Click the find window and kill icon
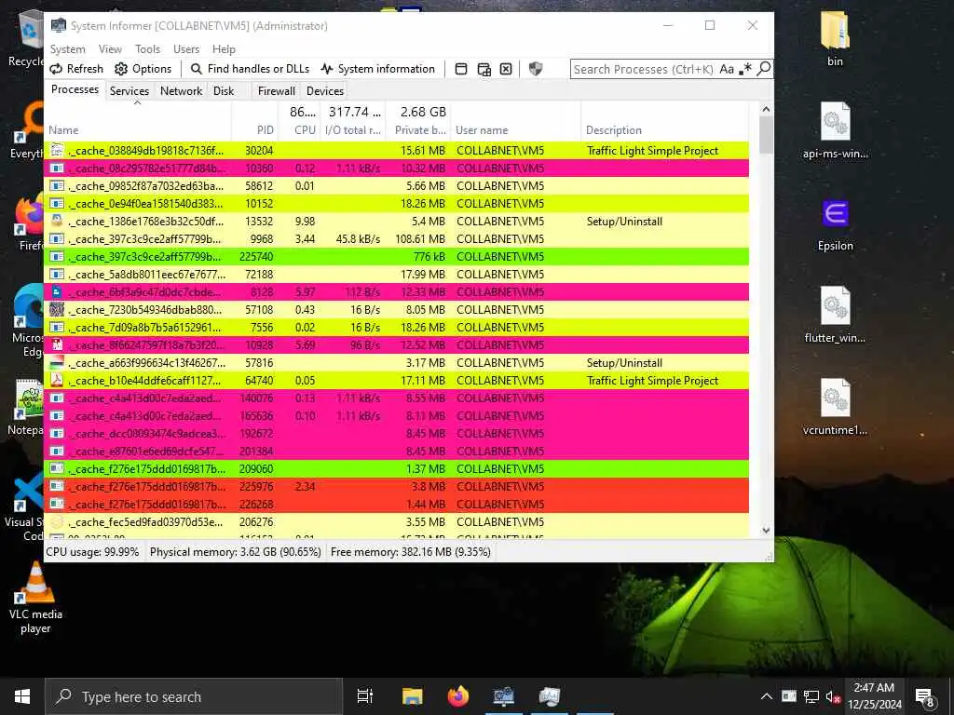Image resolution: width=954 pixels, height=715 pixels. [506, 69]
